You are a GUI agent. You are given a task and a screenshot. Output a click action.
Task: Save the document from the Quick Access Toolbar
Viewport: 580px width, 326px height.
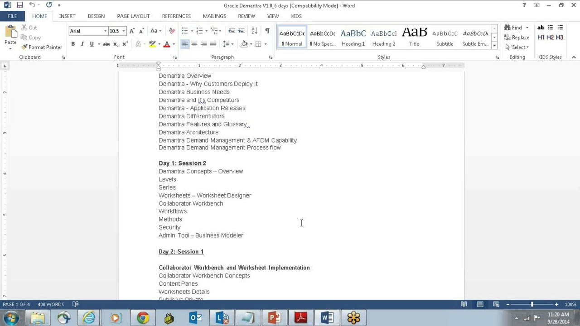[19, 5]
